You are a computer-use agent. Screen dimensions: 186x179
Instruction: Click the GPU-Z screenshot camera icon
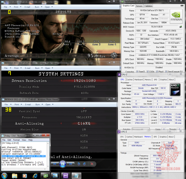click(x=182, y=6)
